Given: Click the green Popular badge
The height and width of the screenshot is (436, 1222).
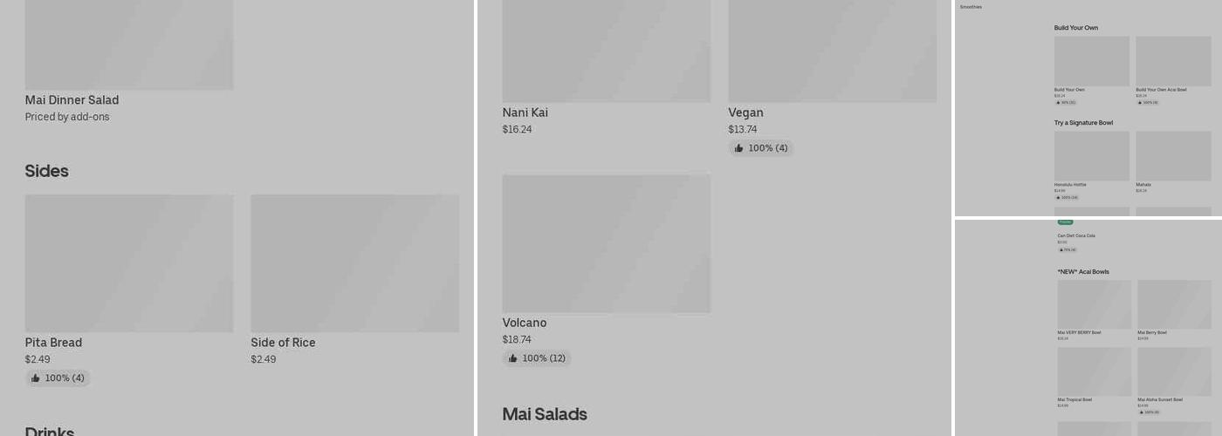Looking at the screenshot, I should tap(1065, 222).
